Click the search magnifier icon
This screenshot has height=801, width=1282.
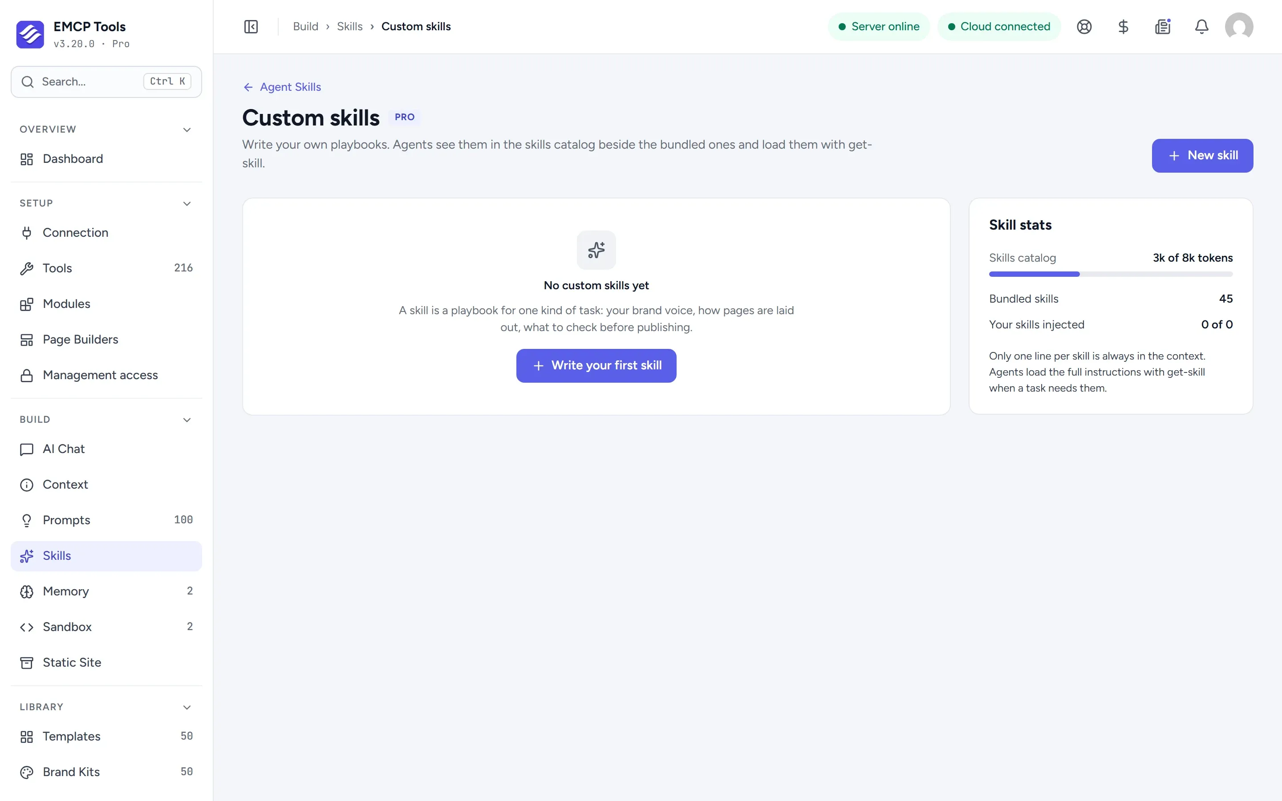pos(28,81)
